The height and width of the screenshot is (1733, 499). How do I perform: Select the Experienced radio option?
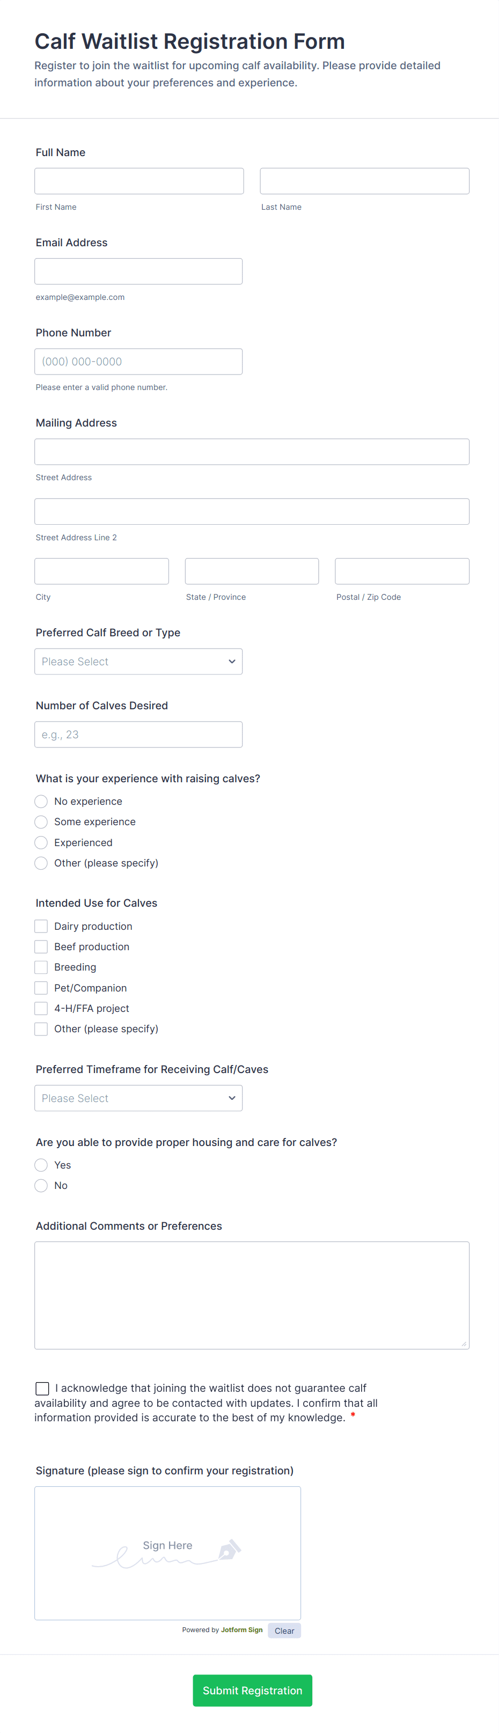click(x=40, y=842)
